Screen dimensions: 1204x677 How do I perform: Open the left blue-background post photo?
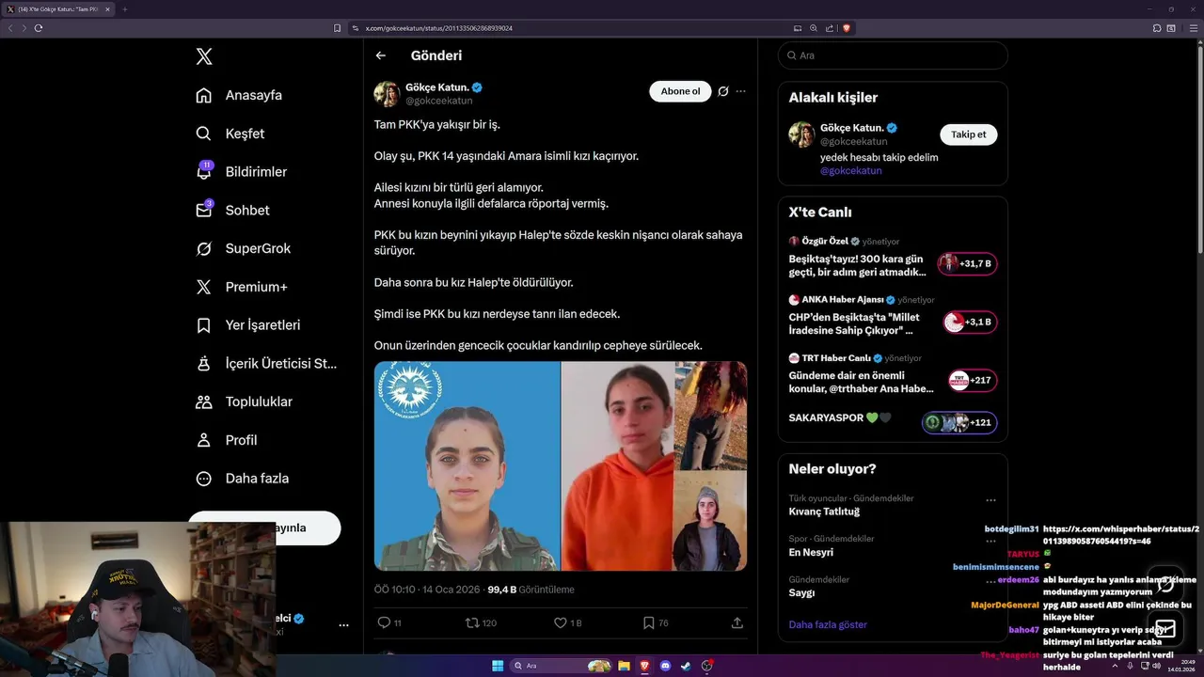tap(467, 466)
